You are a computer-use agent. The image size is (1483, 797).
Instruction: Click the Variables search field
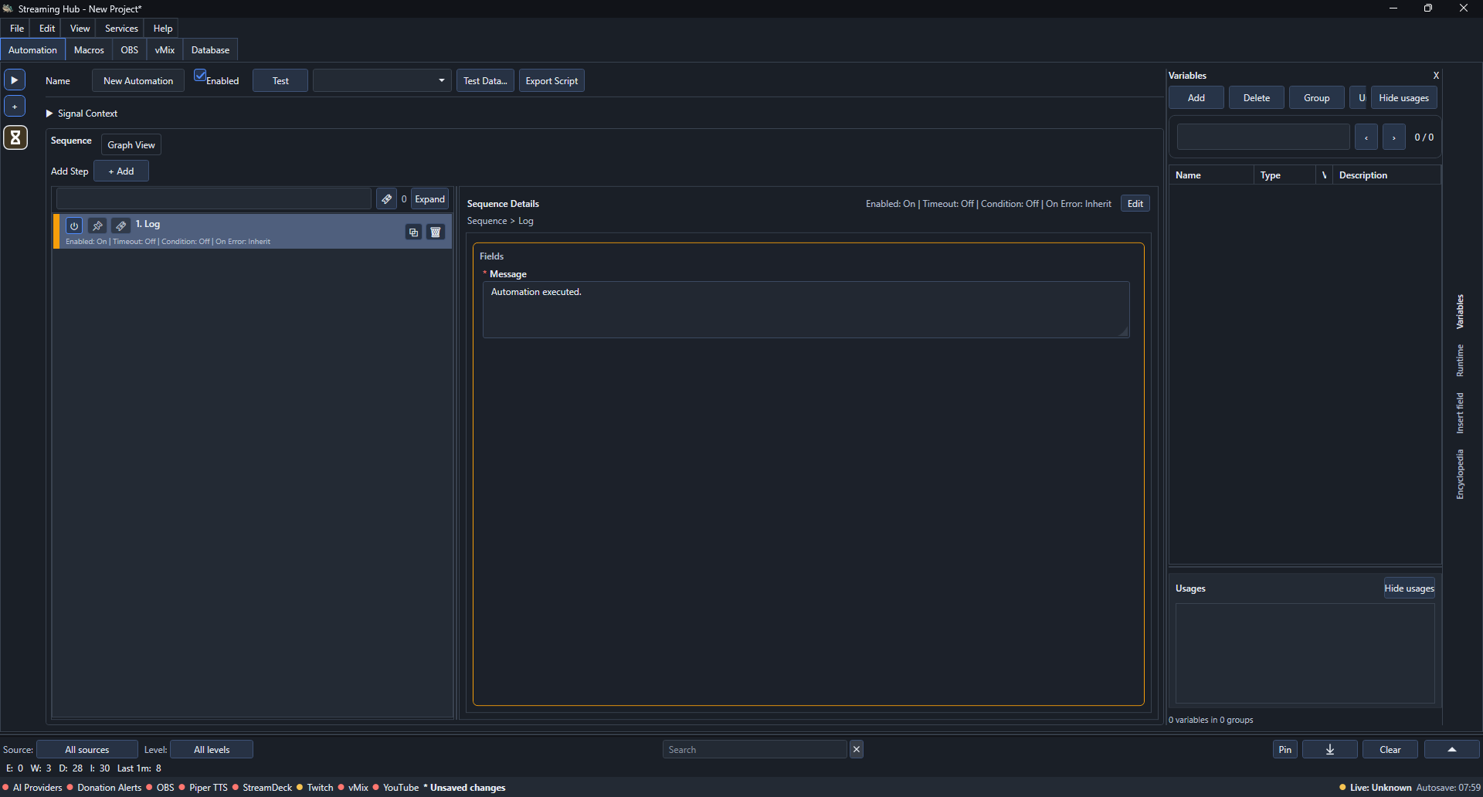[1264, 137]
